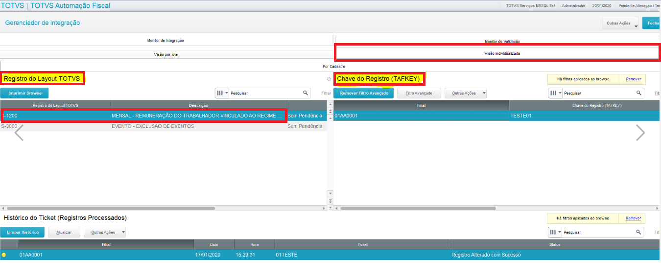Click the column selector icon in Registro do Layout panel
This screenshot has width=661, height=263.
[219, 93]
